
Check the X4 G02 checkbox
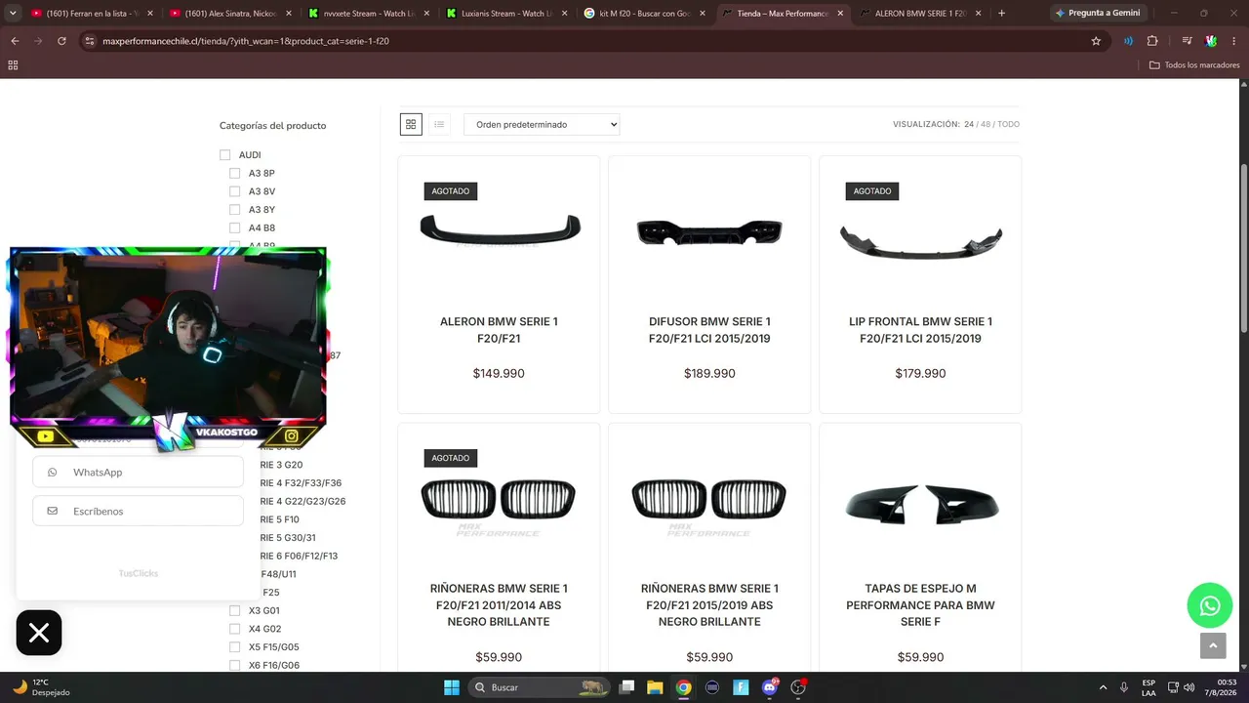tap(235, 629)
